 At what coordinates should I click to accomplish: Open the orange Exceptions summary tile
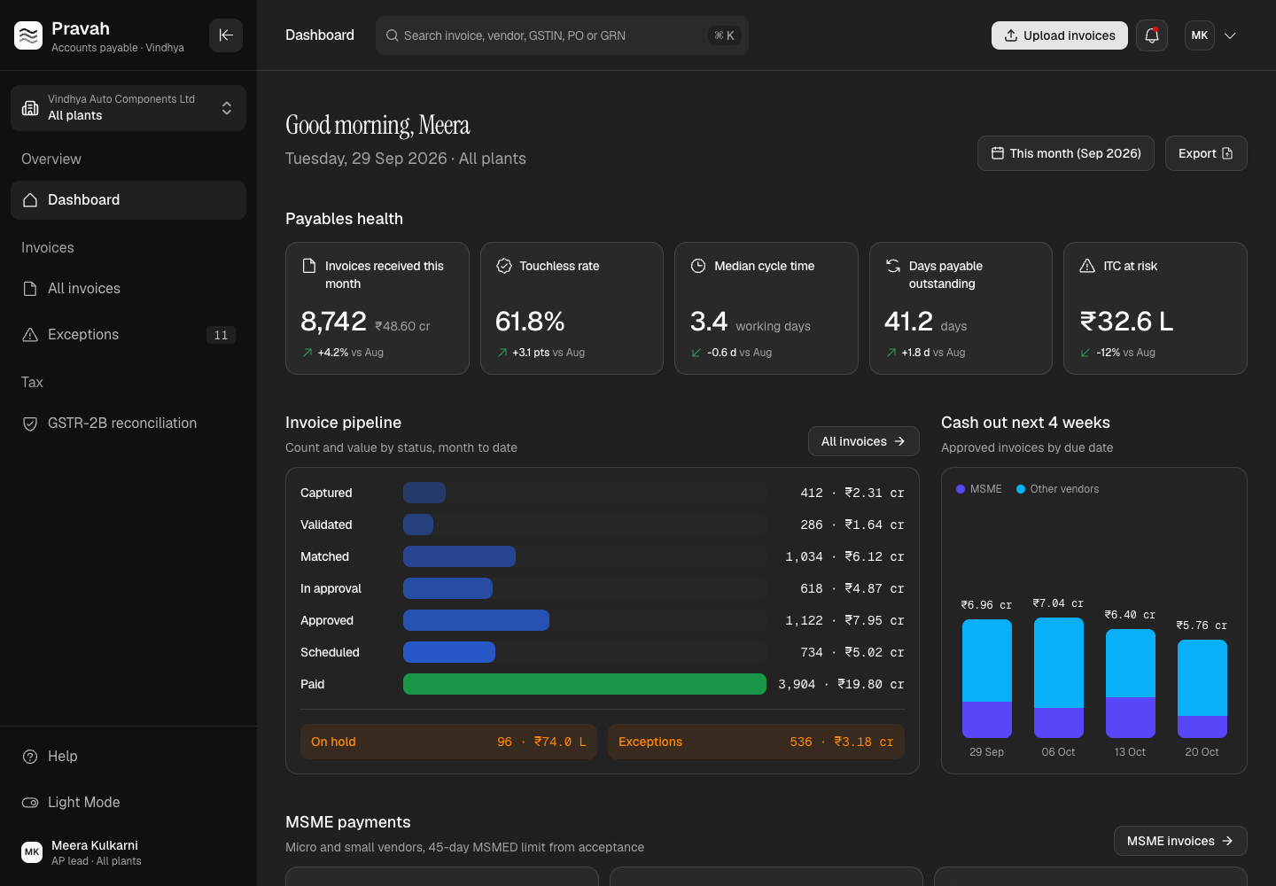756,742
